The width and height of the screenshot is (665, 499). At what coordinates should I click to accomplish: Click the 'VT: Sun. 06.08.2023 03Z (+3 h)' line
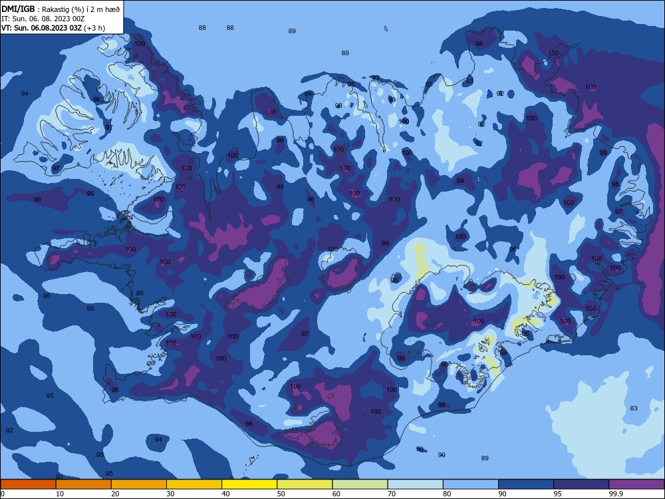pos(53,28)
